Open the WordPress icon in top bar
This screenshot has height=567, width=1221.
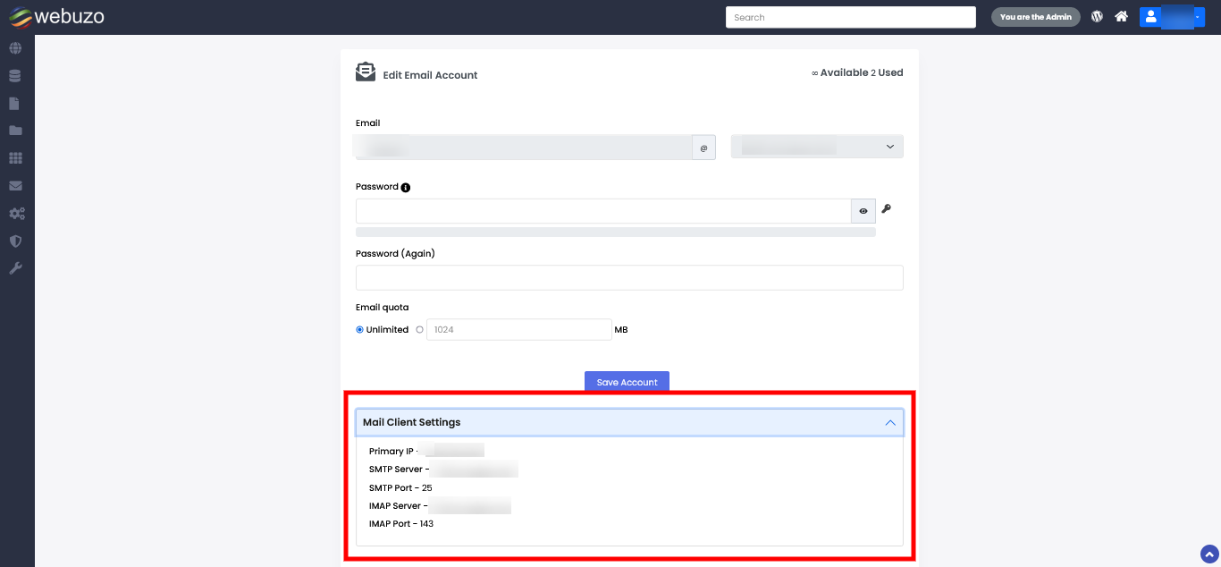coord(1097,17)
